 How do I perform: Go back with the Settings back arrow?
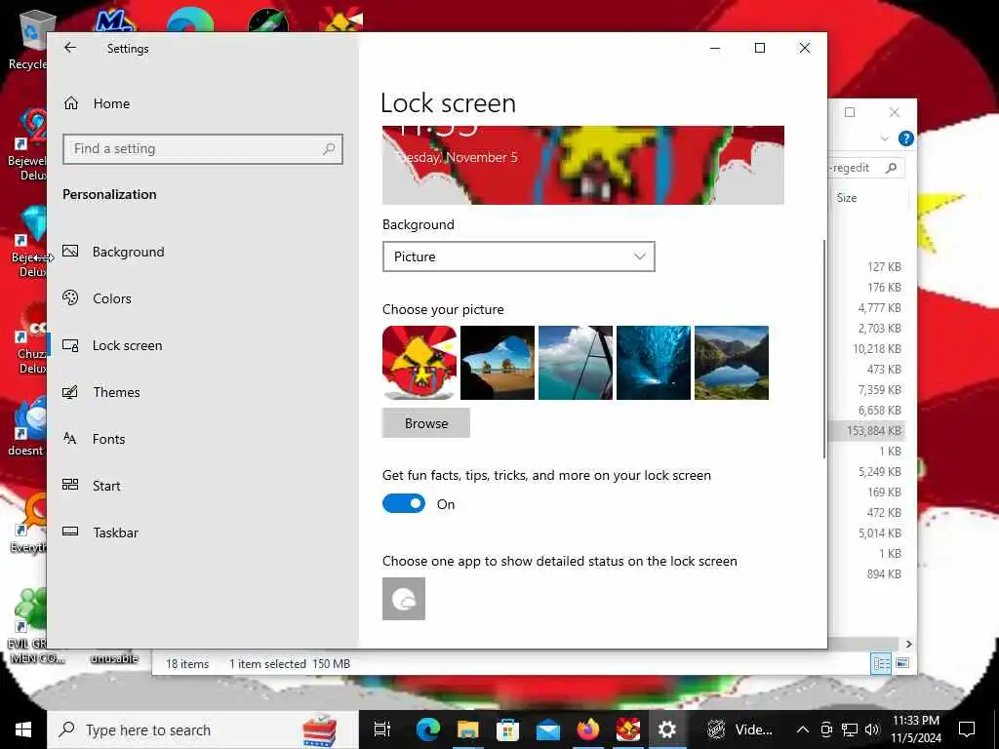70,48
